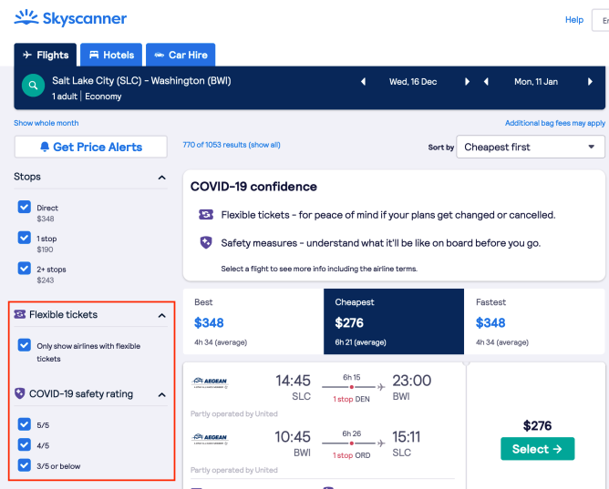Switch to the Car Hire tab
Viewport: 609px width, 489px height.
point(181,55)
